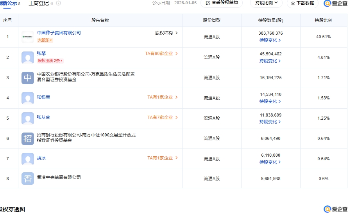Screen dimensions: 349x214
Task: Click the 股权穿透图 section heading
Action: [x=13, y=209]
